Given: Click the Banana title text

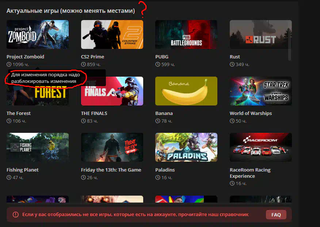Looking at the screenshot, I should [x=164, y=113].
